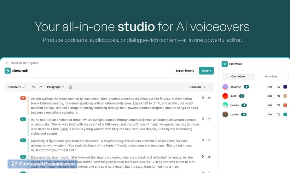Open voice settings sliders for Luther
Screen dimensions: 290x173
pos(279,114)
